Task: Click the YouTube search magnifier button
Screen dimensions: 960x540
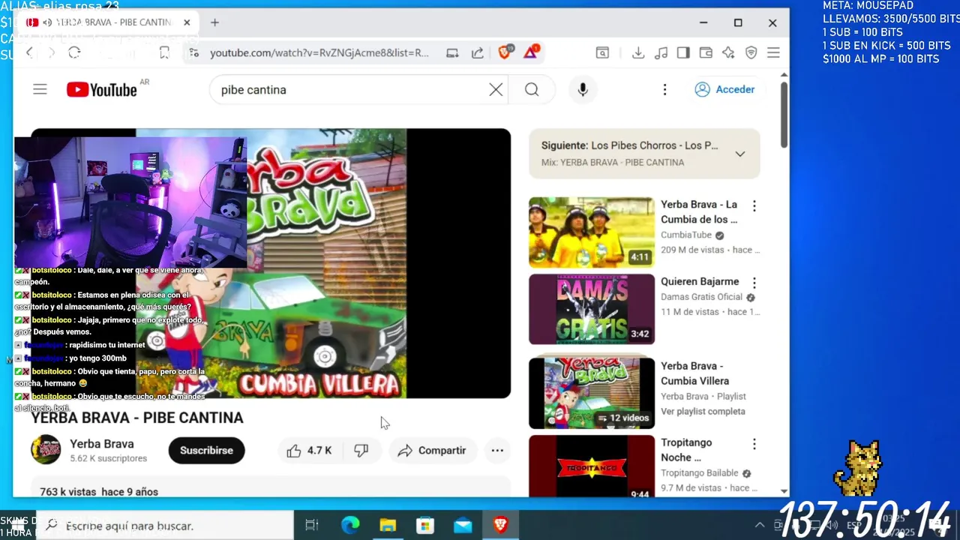Action: tap(532, 90)
